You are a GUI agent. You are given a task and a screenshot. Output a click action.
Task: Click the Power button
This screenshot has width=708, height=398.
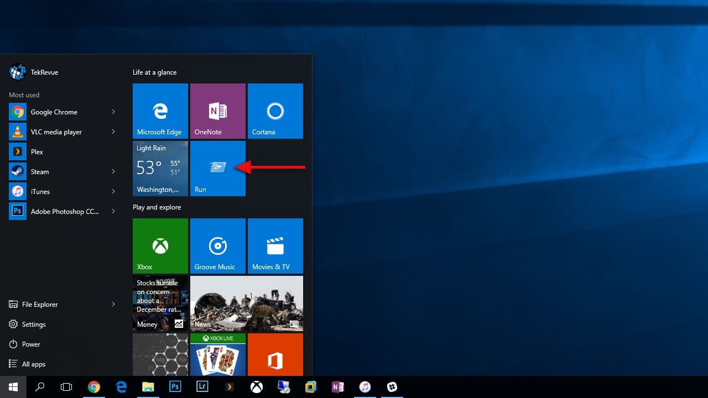coord(30,344)
